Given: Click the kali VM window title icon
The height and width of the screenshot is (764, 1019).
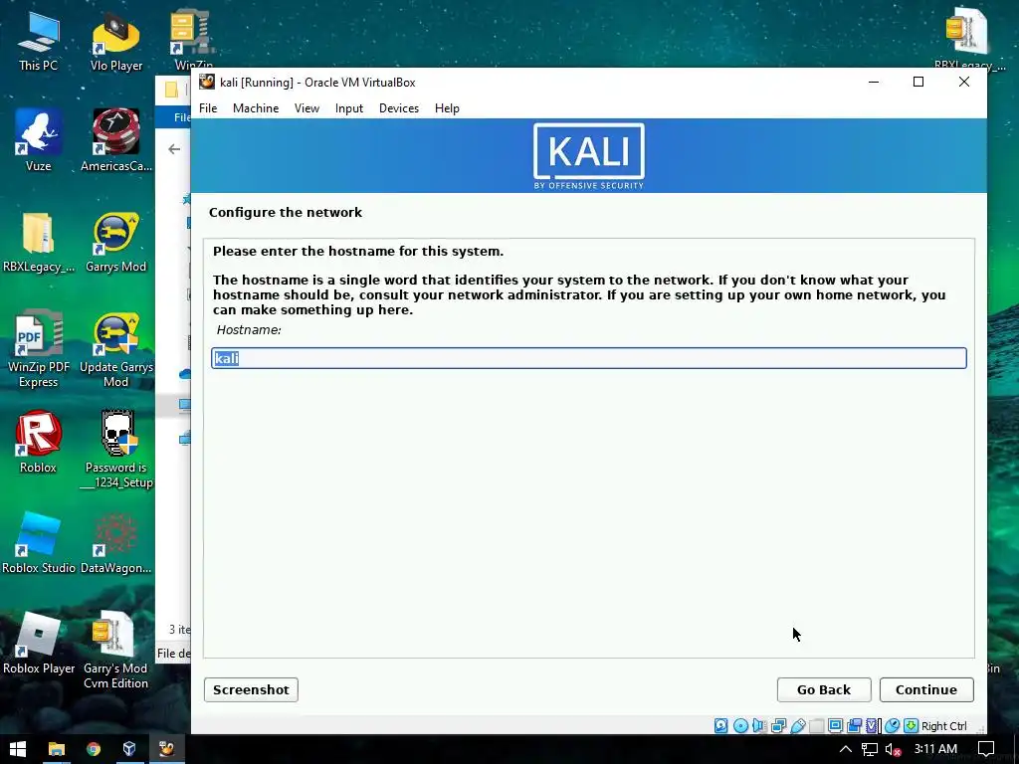Looking at the screenshot, I should pyautogui.click(x=207, y=82).
